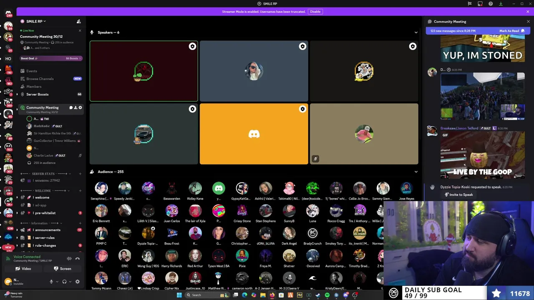
Task: Jump to 123 new messages
Action: tap(453, 31)
